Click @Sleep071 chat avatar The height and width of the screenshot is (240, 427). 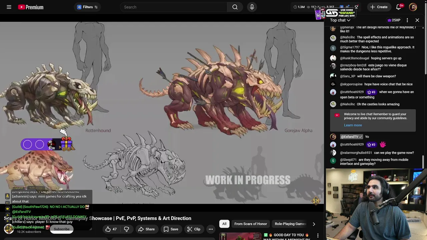tap(333, 161)
